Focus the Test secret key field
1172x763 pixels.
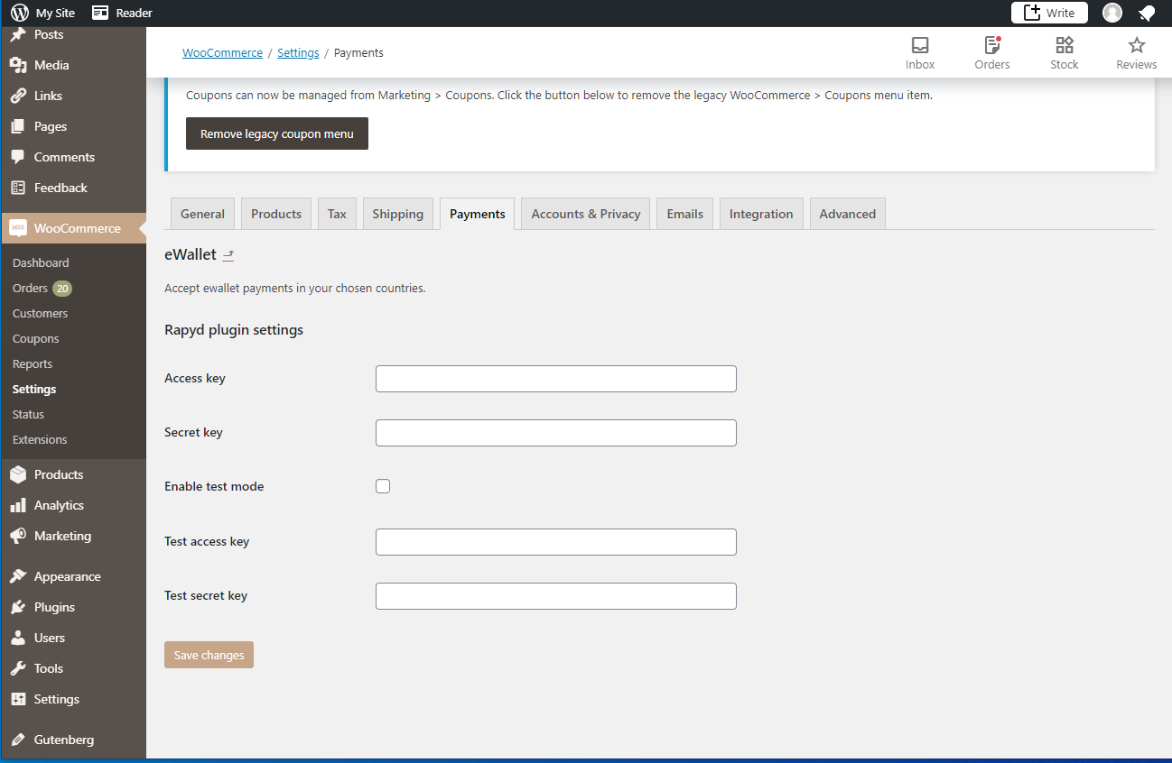pos(556,596)
